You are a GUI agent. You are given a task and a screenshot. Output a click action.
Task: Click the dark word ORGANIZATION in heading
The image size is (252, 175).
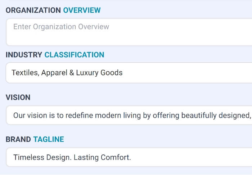pyautogui.click(x=33, y=10)
